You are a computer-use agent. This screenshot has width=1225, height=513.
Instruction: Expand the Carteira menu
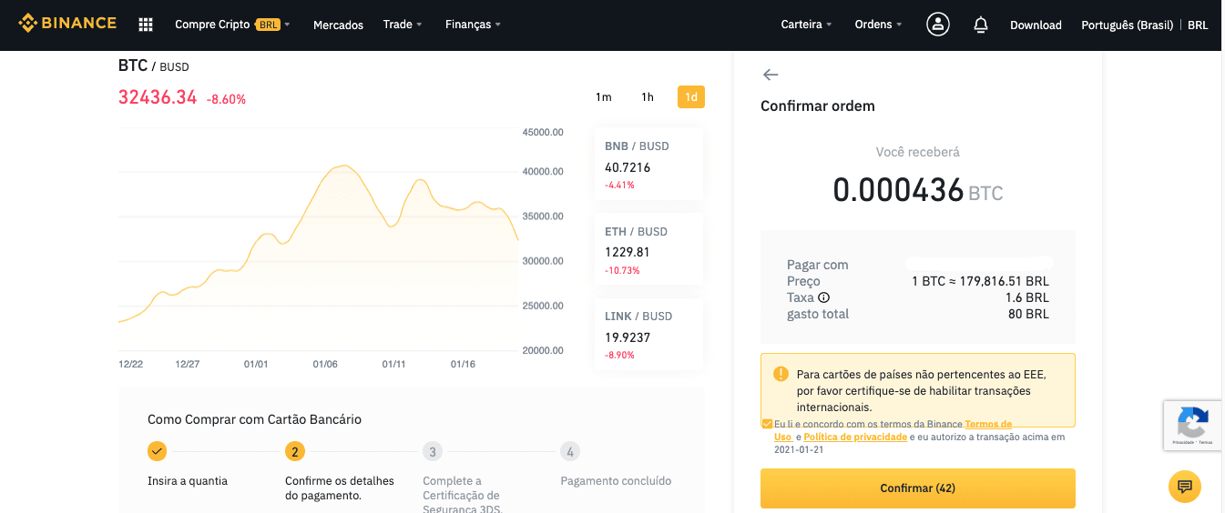[x=806, y=25]
